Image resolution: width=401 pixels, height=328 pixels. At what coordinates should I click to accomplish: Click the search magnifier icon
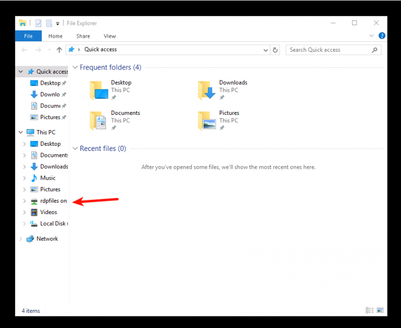pos(374,50)
